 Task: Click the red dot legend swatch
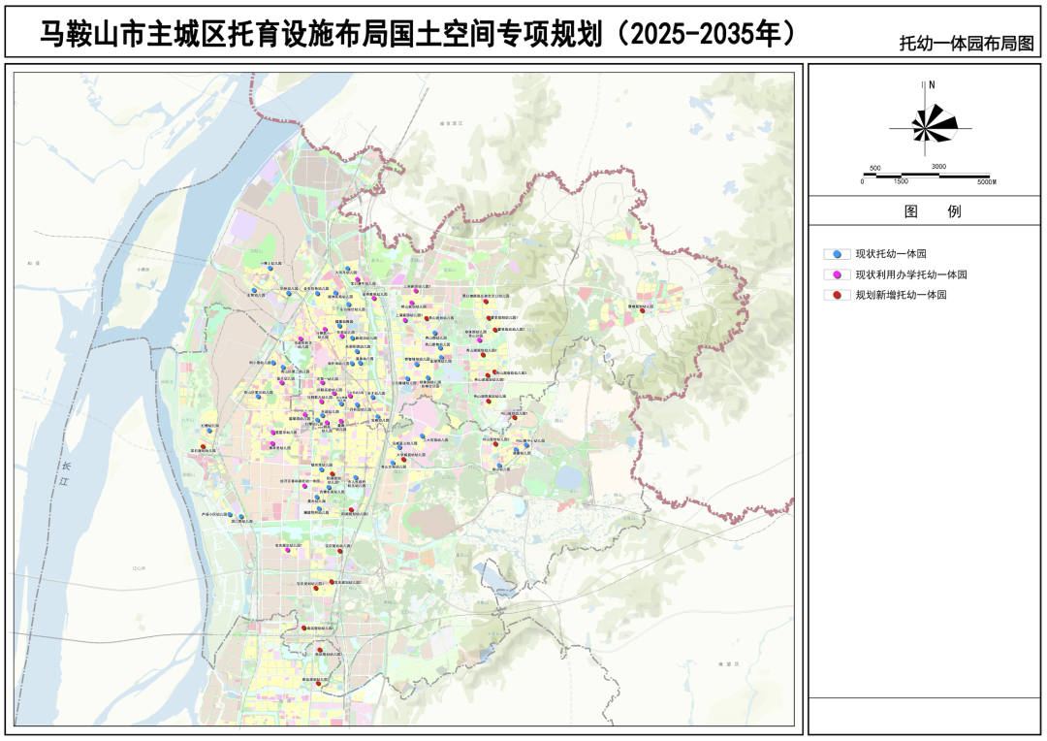[837, 295]
